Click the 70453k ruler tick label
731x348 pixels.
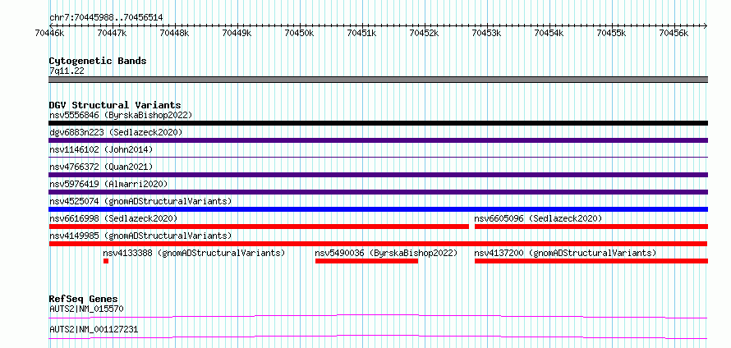tap(487, 33)
